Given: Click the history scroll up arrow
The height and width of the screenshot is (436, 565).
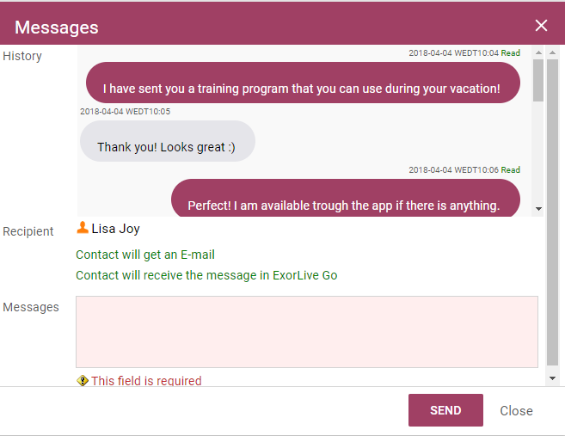Looking at the screenshot, I should click(x=538, y=53).
